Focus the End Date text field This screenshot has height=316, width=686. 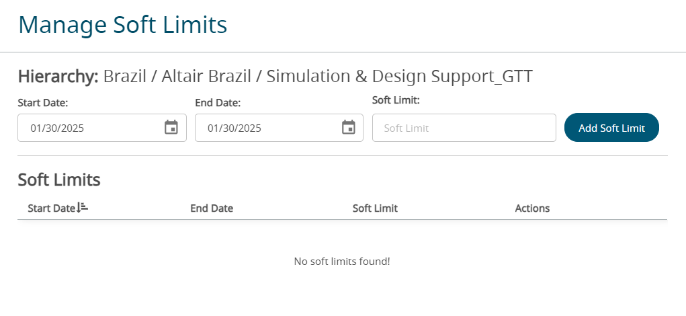click(267, 128)
